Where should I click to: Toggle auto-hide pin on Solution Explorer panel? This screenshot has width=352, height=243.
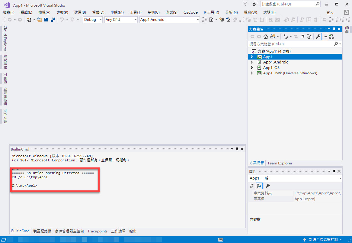coord(334,29)
